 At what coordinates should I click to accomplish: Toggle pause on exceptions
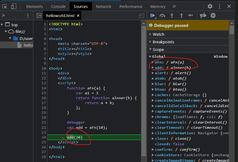(213, 16)
